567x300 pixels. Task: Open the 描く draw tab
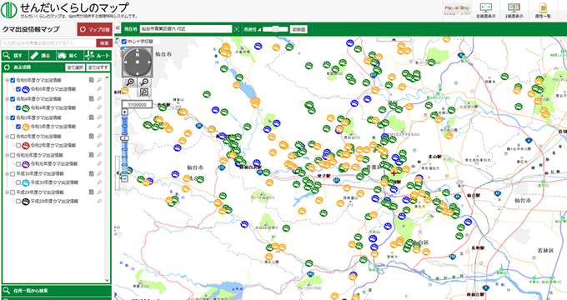pyautogui.click(x=69, y=56)
